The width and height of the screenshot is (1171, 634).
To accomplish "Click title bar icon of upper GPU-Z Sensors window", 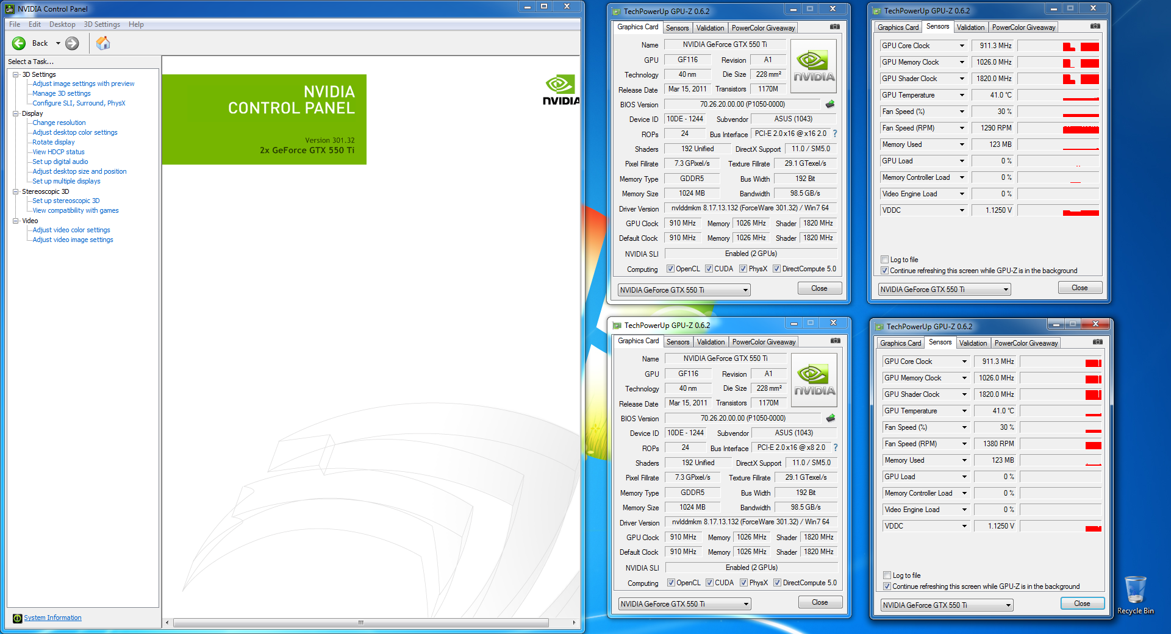I will coord(877,11).
